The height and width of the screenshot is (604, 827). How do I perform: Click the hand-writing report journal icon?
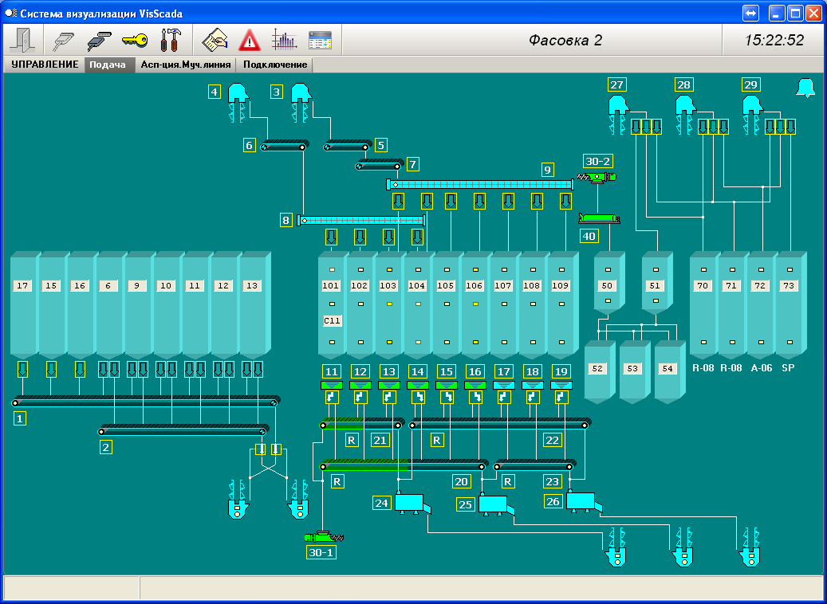(215, 39)
